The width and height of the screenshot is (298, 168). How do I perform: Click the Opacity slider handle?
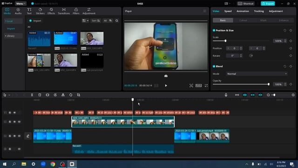[x=269, y=84]
